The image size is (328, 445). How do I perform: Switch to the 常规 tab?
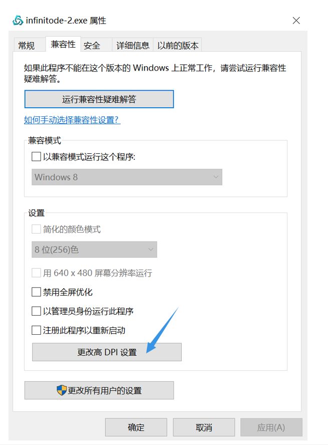pyautogui.click(x=27, y=46)
